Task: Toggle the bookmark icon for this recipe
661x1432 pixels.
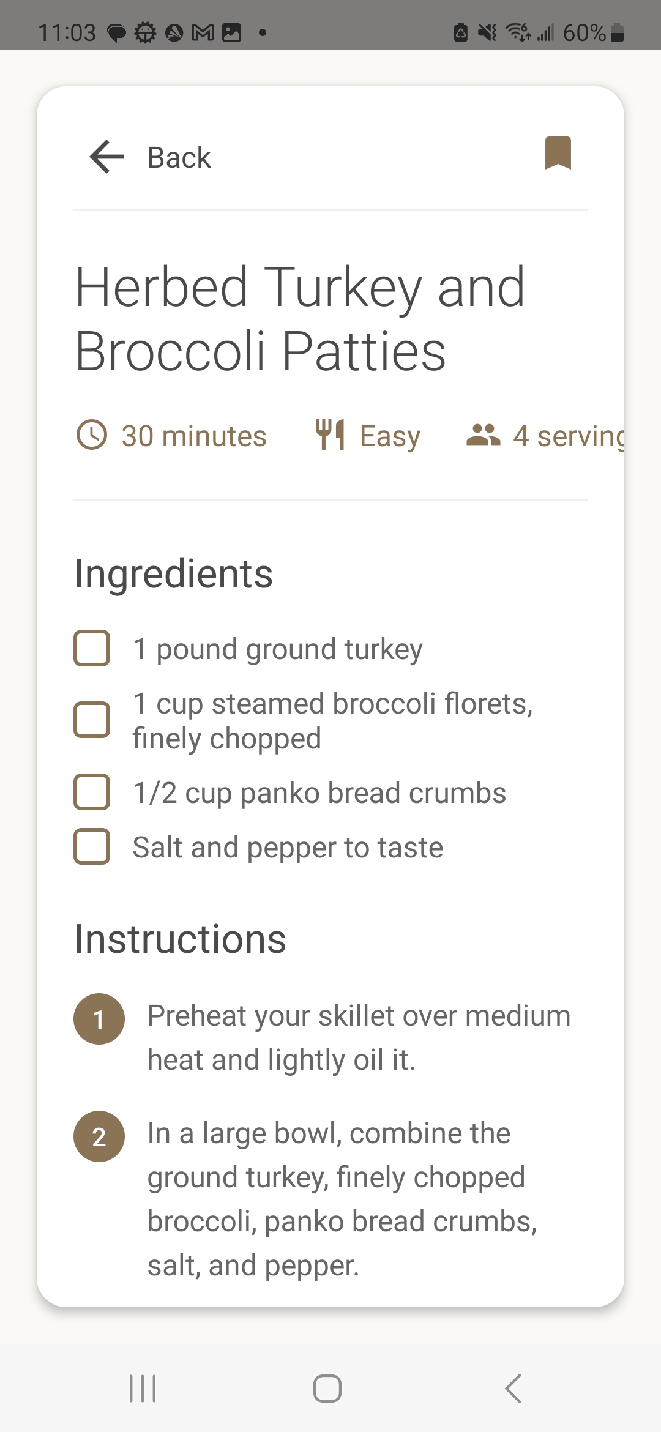Action: (x=558, y=152)
